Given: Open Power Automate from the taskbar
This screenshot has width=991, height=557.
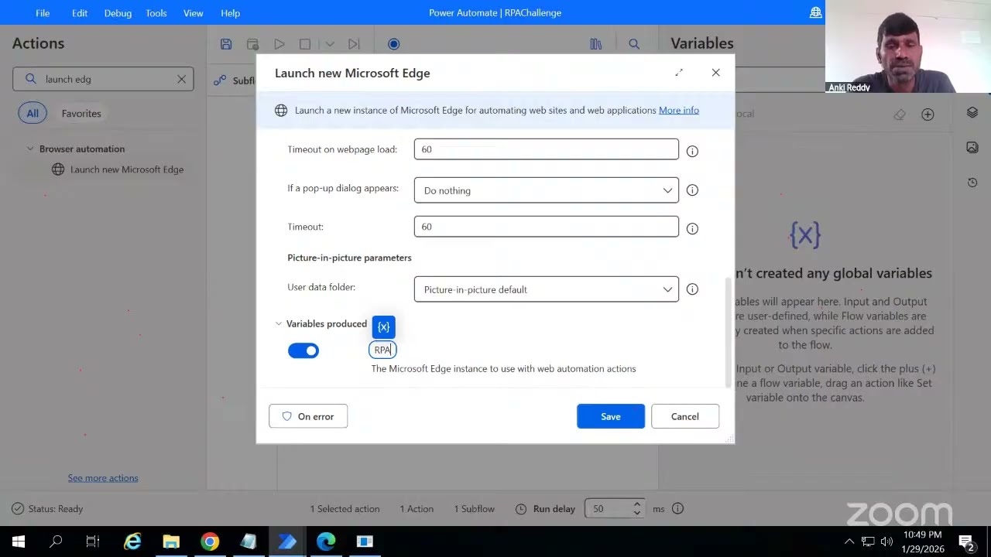Looking at the screenshot, I should (287, 542).
